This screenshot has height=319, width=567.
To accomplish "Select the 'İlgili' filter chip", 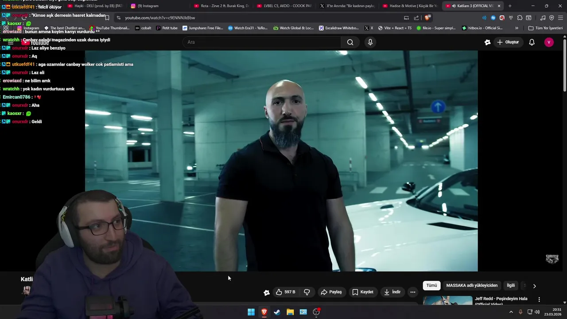I will click(511, 285).
